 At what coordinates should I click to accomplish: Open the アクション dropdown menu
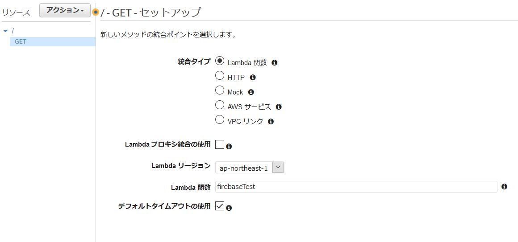65,11
